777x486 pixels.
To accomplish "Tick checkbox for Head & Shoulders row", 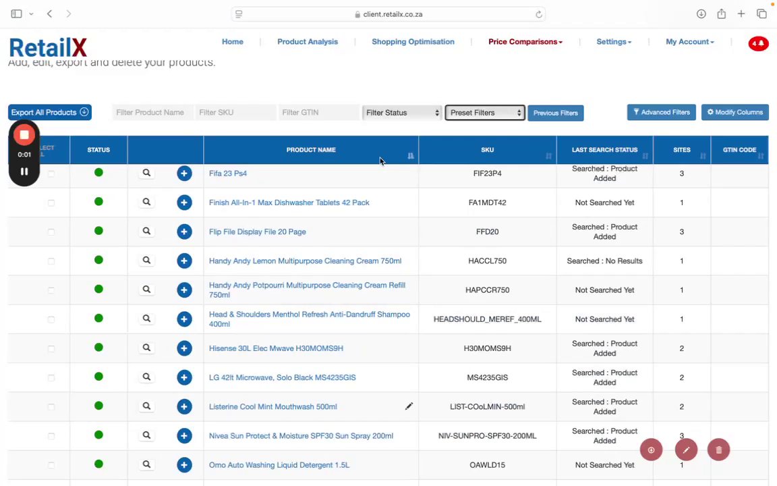I will tap(51, 319).
